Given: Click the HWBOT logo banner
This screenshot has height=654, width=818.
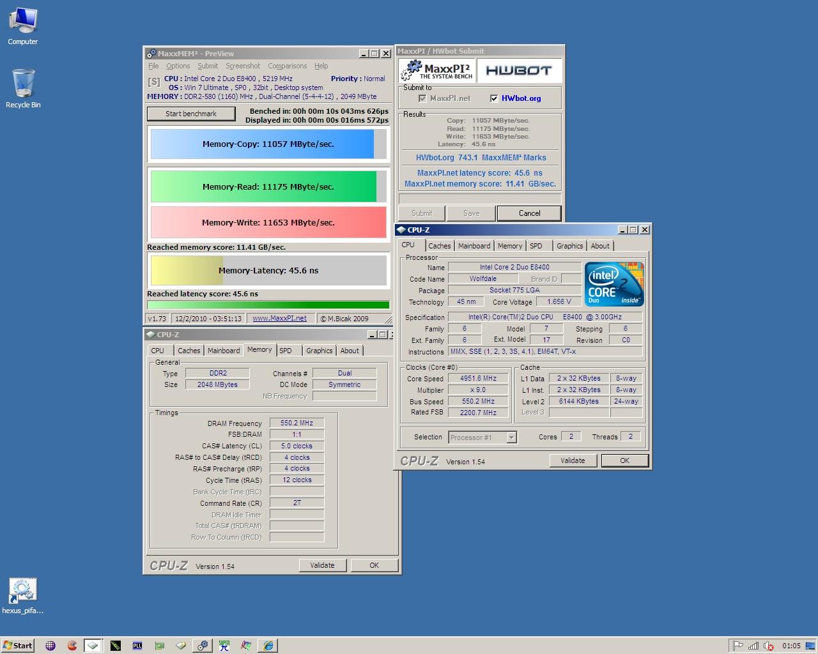Looking at the screenshot, I should pyautogui.click(x=518, y=70).
